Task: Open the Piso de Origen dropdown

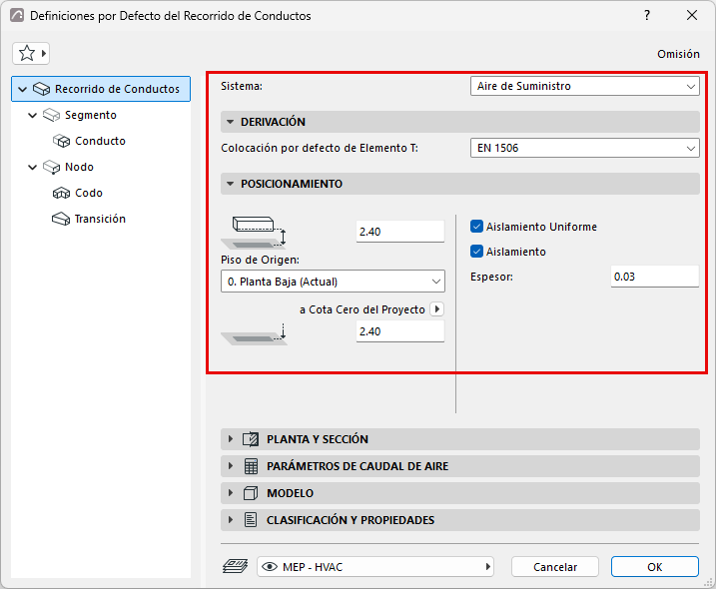Action: tap(333, 282)
